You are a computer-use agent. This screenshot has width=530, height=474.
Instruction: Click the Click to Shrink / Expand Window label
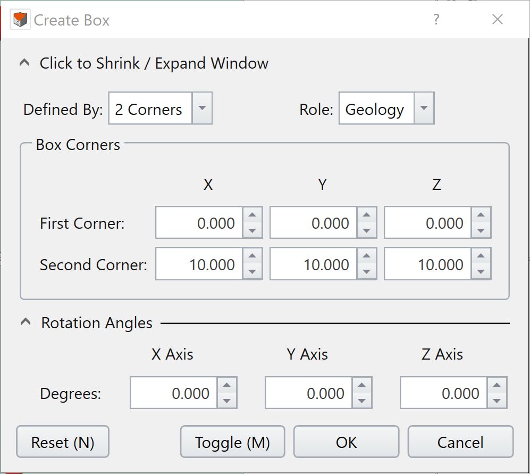tap(154, 63)
